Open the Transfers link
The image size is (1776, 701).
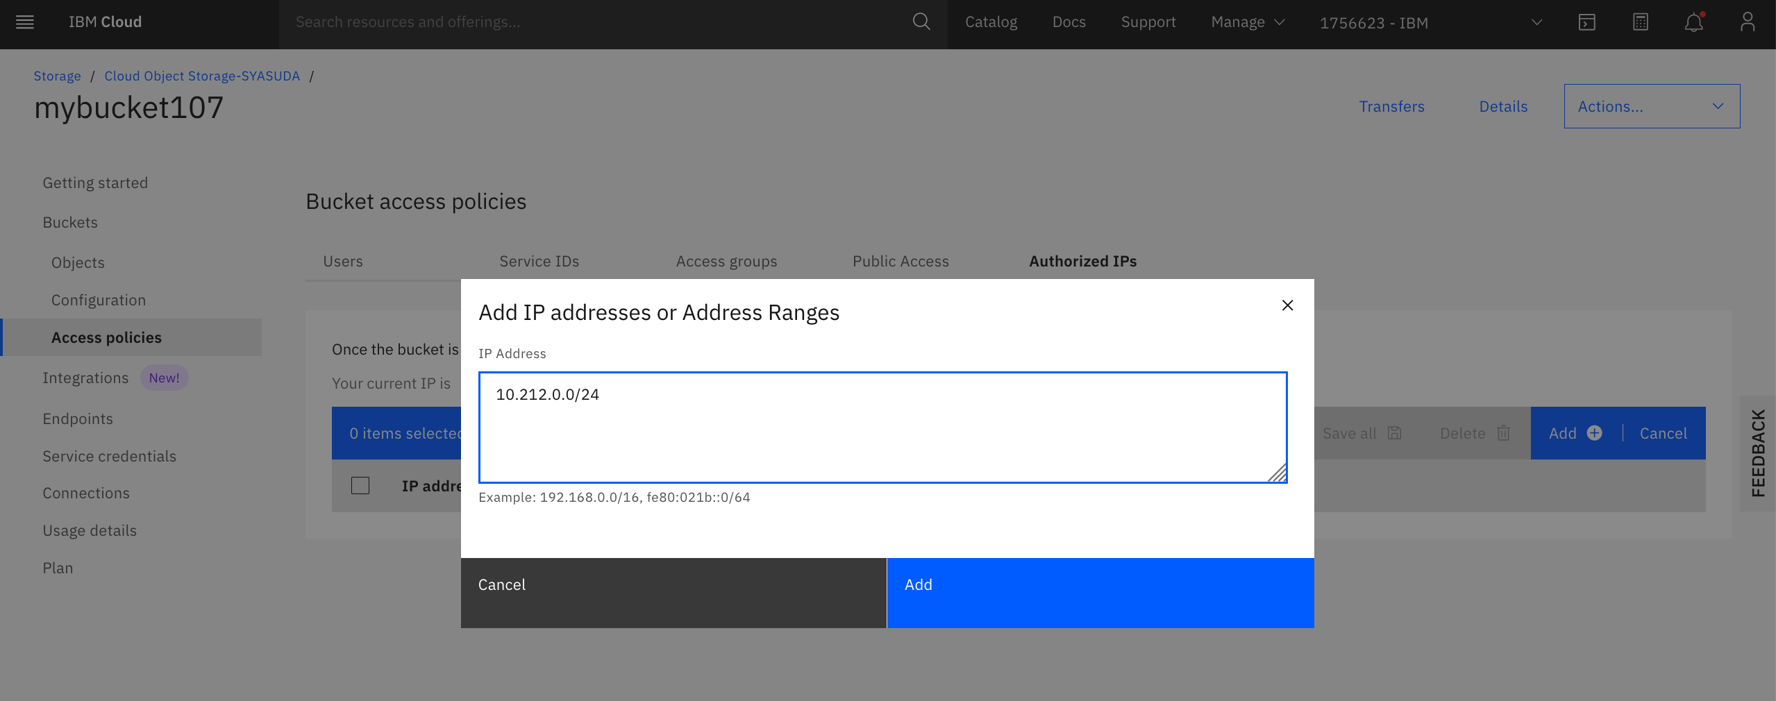point(1391,107)
